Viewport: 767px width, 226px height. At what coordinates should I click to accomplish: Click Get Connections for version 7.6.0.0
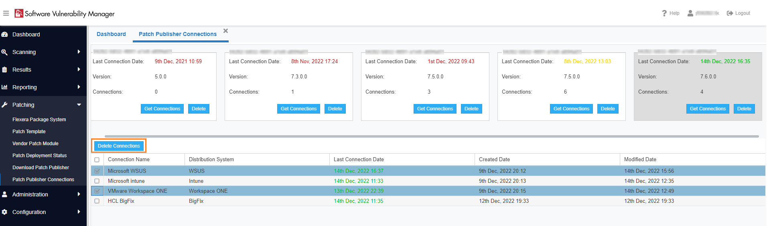click(x=708, y=109)
